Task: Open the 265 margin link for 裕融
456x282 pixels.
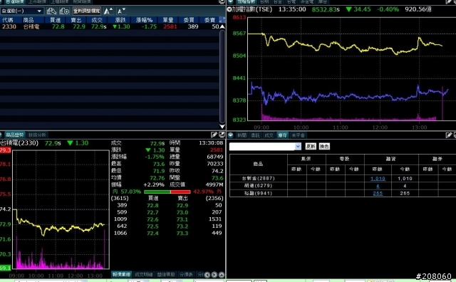Action: [378, 193]
